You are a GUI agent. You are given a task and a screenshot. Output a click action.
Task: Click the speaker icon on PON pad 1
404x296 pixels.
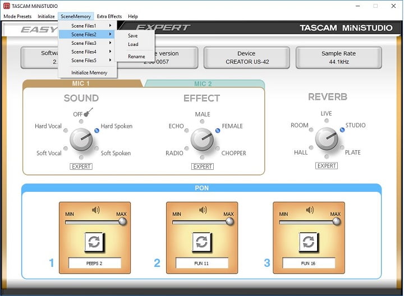coord(95,210)
